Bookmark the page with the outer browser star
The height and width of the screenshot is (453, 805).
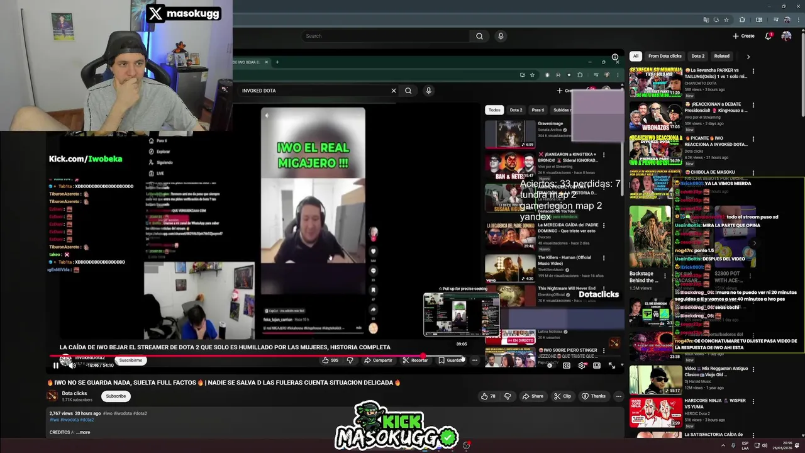[x=726, y=20]
